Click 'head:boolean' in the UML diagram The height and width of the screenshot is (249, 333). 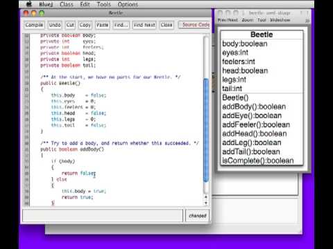[245, 71]
